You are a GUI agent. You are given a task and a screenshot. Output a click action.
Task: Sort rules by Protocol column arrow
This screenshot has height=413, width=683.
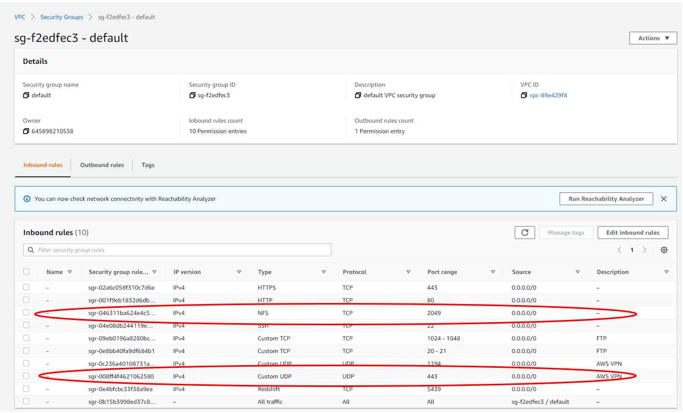(x=408, y=272)
